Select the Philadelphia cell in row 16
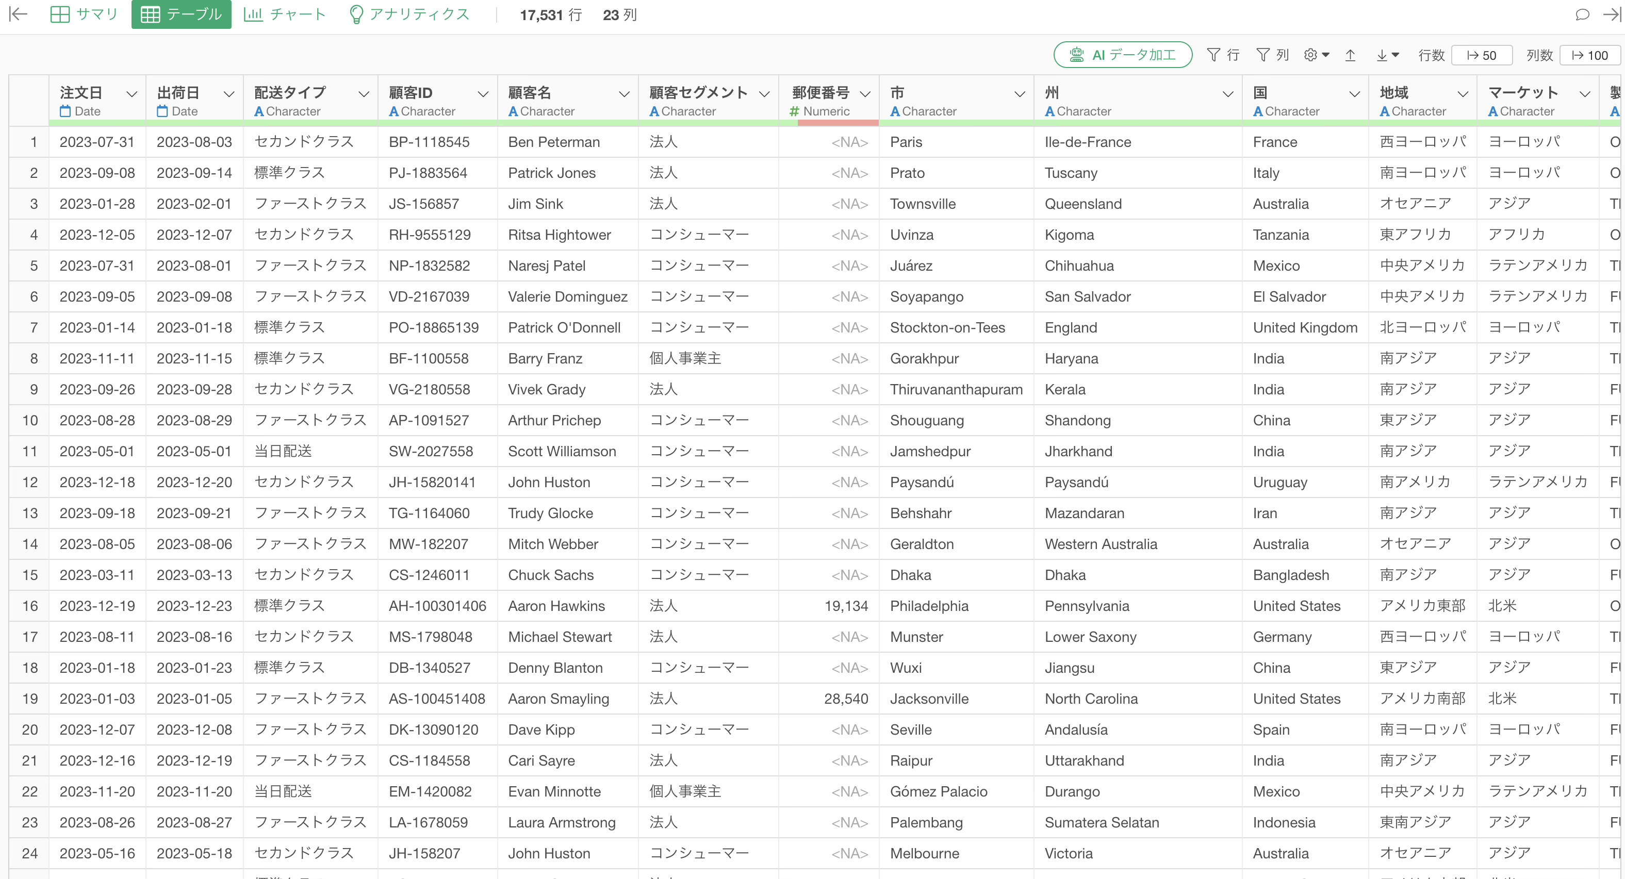Image resolution: width=1625 pixels, height=879 pixels. pos(929,606)
